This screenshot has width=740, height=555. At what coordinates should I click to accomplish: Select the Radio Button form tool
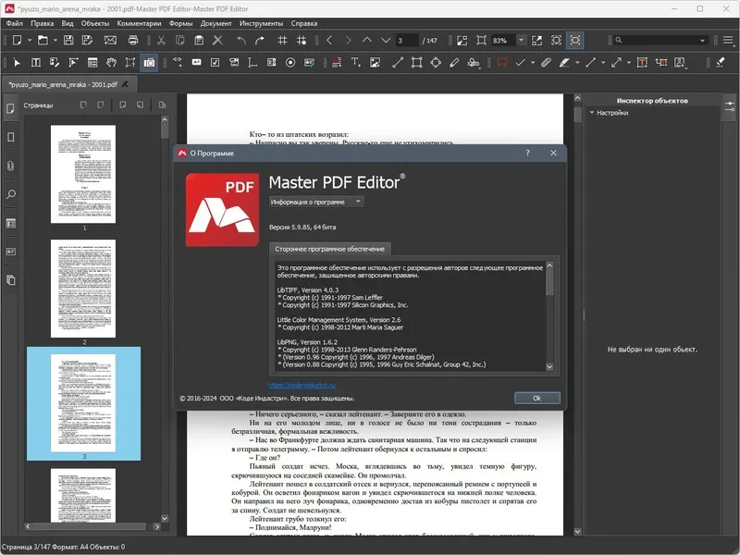pyautogui.click(x=290, y=61)
